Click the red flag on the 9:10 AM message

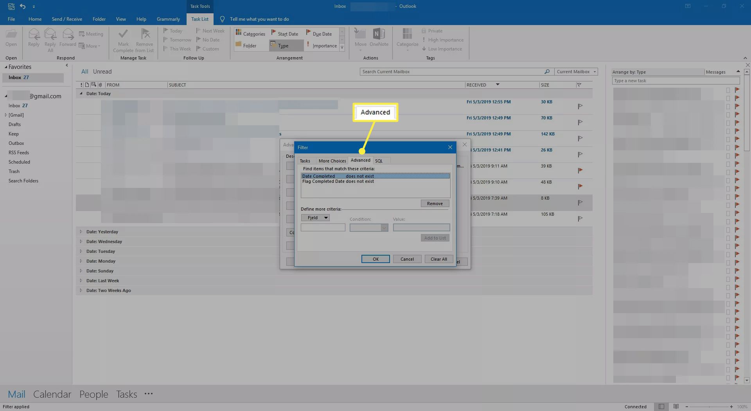coord(580,186)
